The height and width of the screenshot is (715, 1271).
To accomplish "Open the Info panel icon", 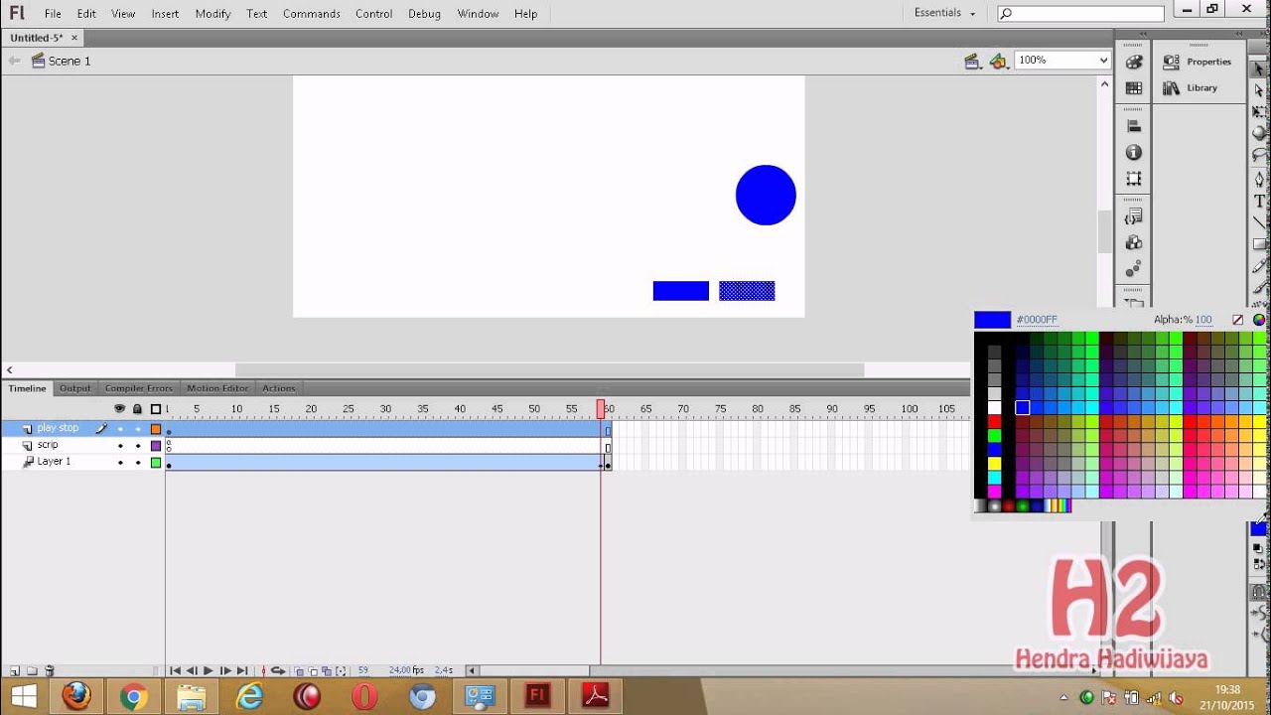I will click(1133, 153).
